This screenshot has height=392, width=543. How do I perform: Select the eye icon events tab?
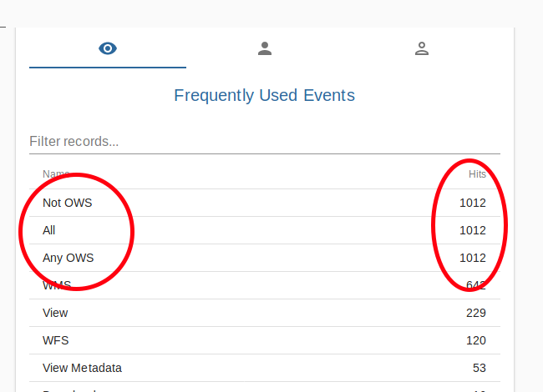point(108,48)
